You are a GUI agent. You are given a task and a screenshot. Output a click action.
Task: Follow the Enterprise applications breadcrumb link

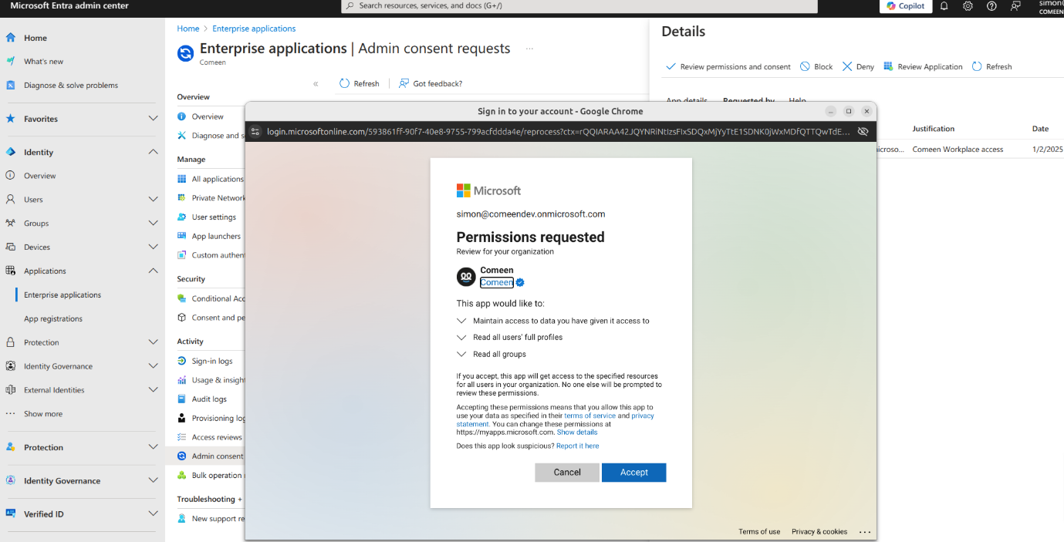coord(254,29)
